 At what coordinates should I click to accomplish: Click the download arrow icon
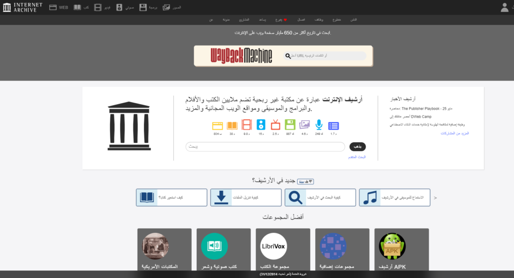click(221, 197)
